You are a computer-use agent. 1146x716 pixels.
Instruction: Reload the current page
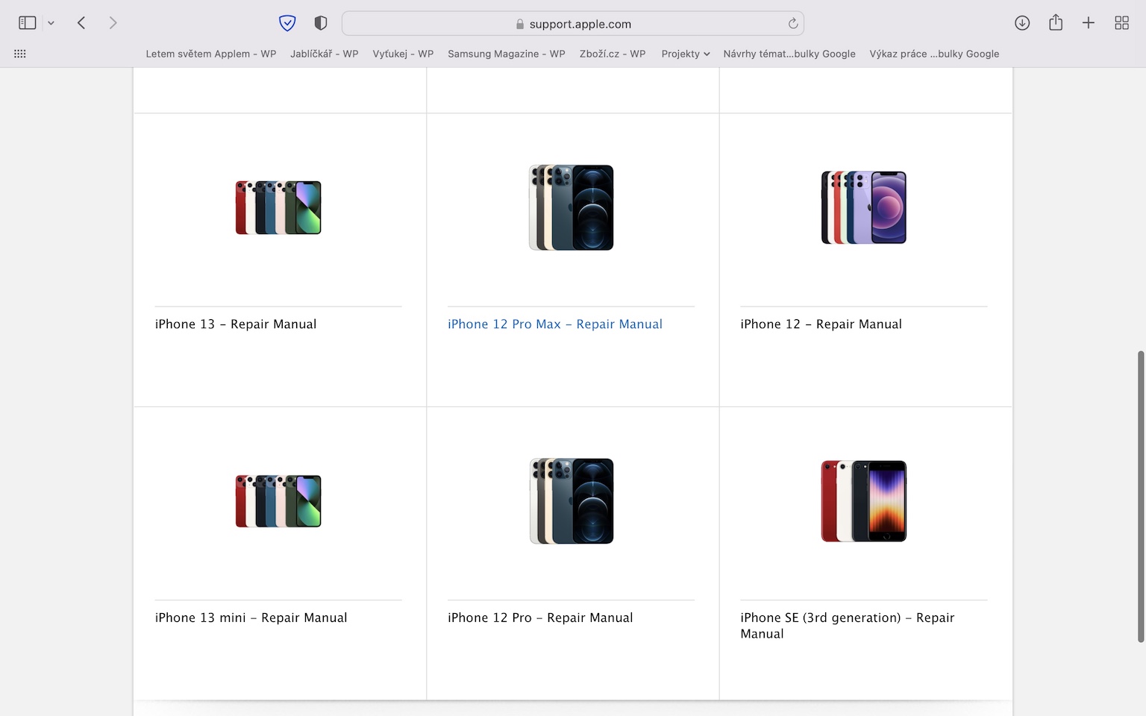(x=793, y=23)
